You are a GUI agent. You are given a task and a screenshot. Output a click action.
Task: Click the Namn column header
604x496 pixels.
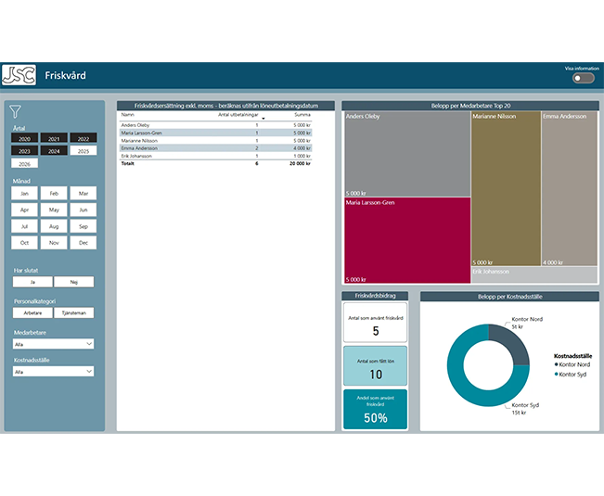click(x=127, y=115)
